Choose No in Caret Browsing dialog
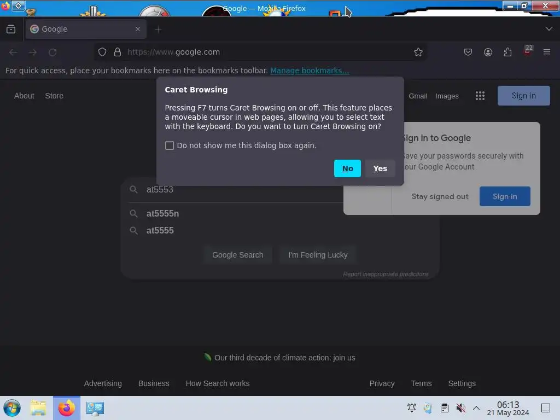 (347, 168)
